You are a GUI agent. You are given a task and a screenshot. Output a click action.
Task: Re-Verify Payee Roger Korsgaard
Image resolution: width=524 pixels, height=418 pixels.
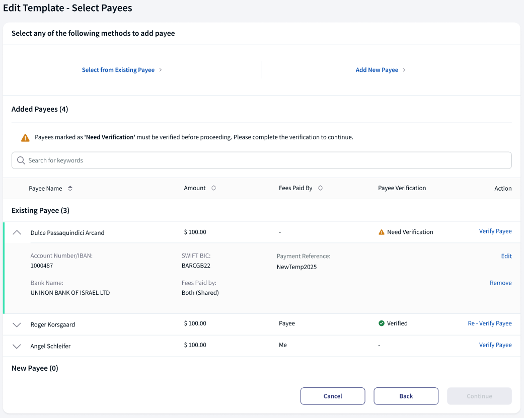(490, 323)
